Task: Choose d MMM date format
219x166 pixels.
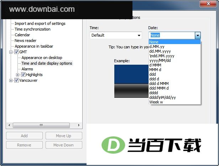Action: pyautogui.click(x=175, y=65)
